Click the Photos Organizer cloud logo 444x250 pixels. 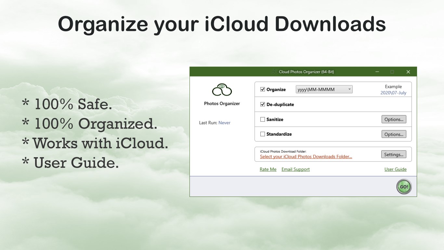point(222,90)
